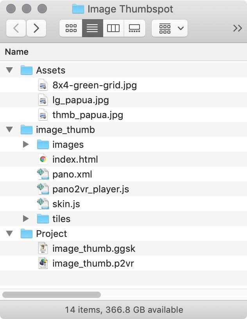This screenshot has width=247, height=319.
Task: Select file name image_thumb.p2vr
Action: click(93, 263)
